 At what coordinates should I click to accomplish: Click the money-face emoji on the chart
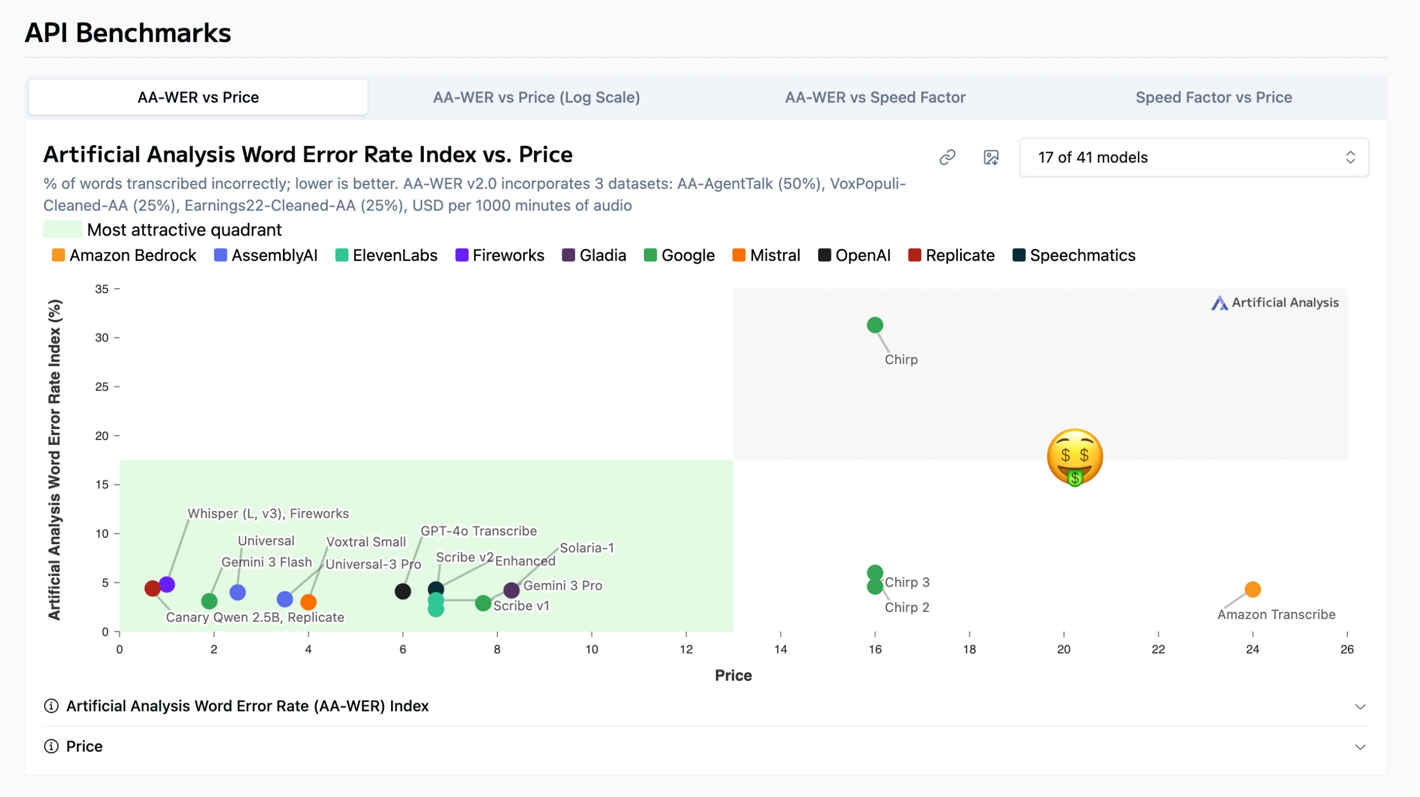(x=1074, y=457)
